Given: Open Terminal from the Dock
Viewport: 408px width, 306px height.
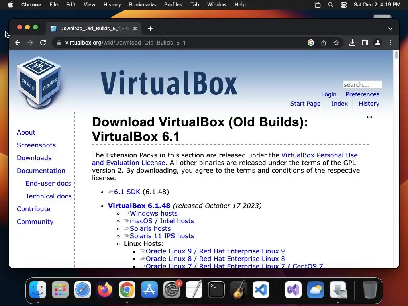Looking at the screenshot, I should point(216,290).
